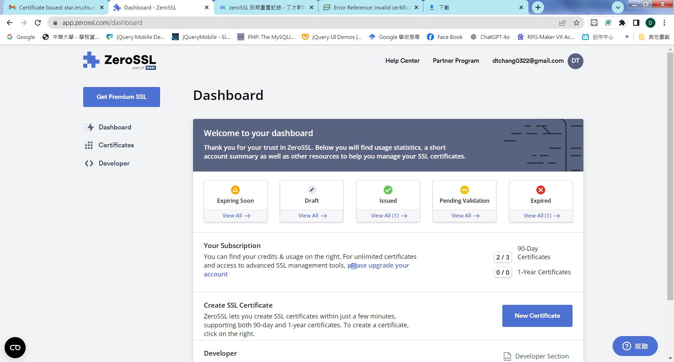
Task: Click the Certificates grid icon in sidebar
Action: pos(89,145)
